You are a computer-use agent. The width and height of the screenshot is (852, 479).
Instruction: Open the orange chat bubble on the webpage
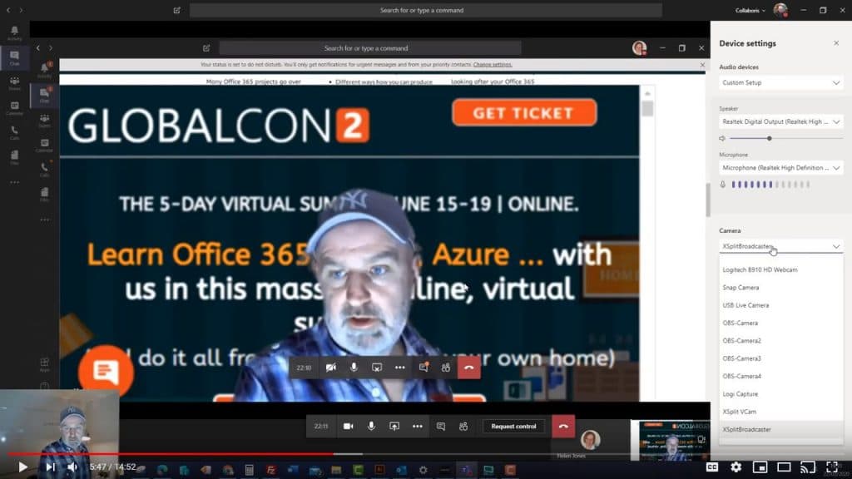point(106,371)
